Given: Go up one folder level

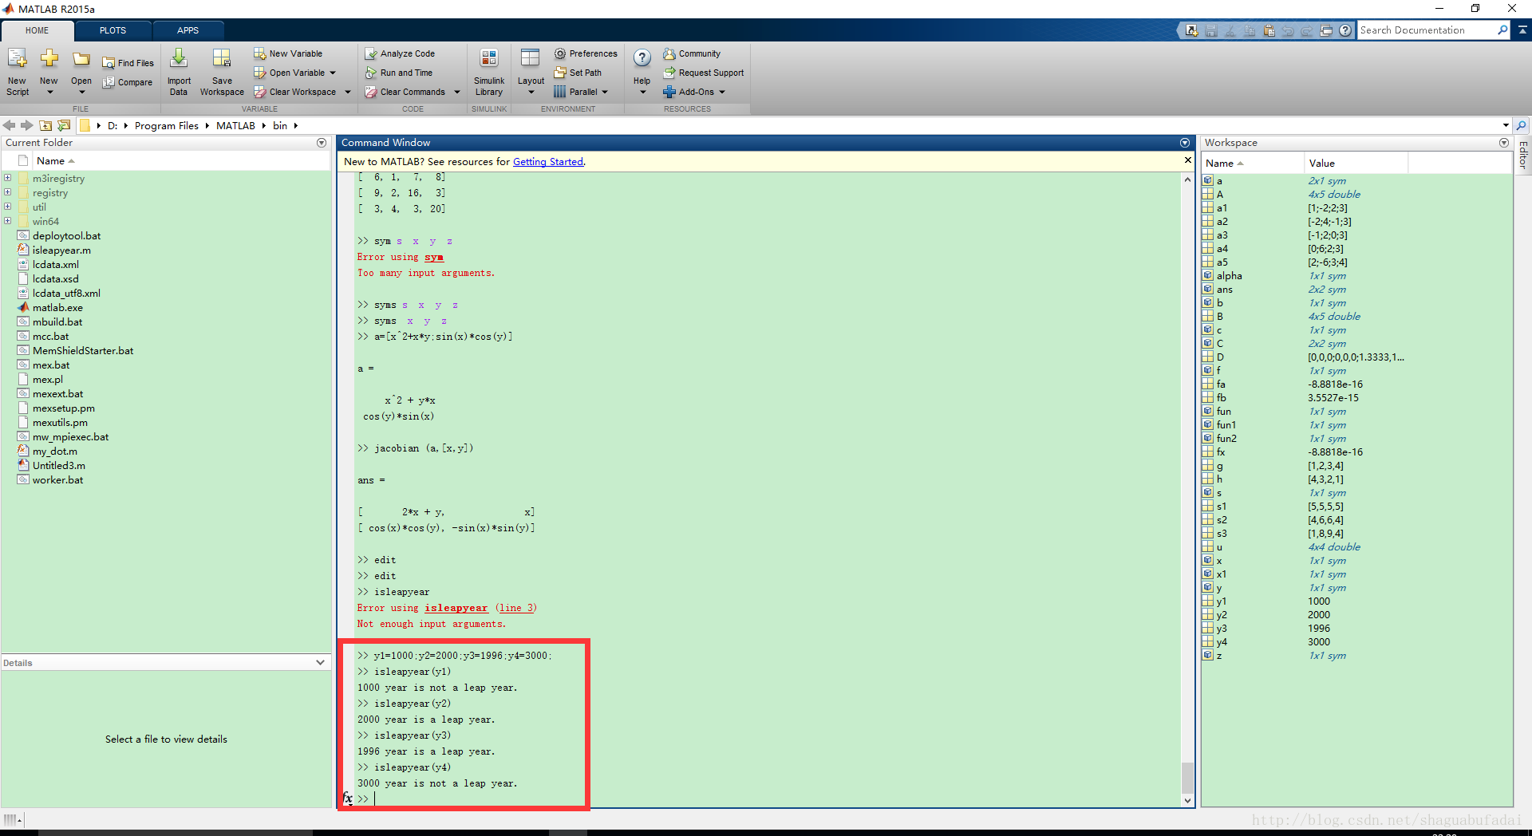Looking at the screenshot, I should pos(46,125).
